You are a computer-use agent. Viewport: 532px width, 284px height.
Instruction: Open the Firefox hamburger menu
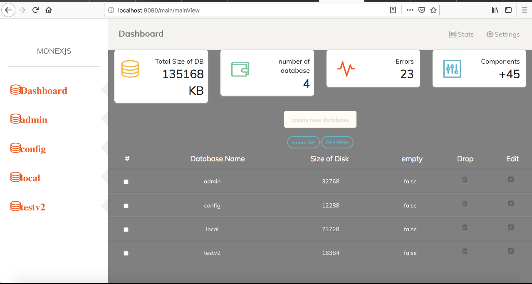(524, 10)
